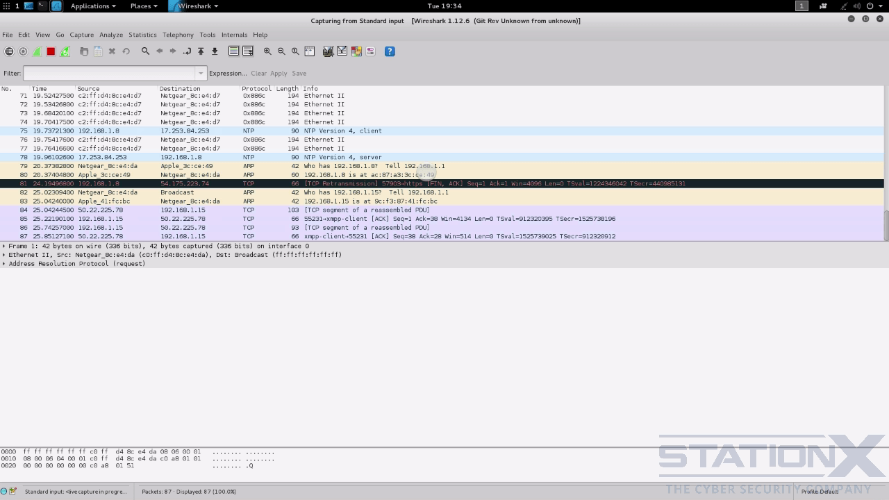Open the Applications dropdown in top bar

[x=93, y=6]
